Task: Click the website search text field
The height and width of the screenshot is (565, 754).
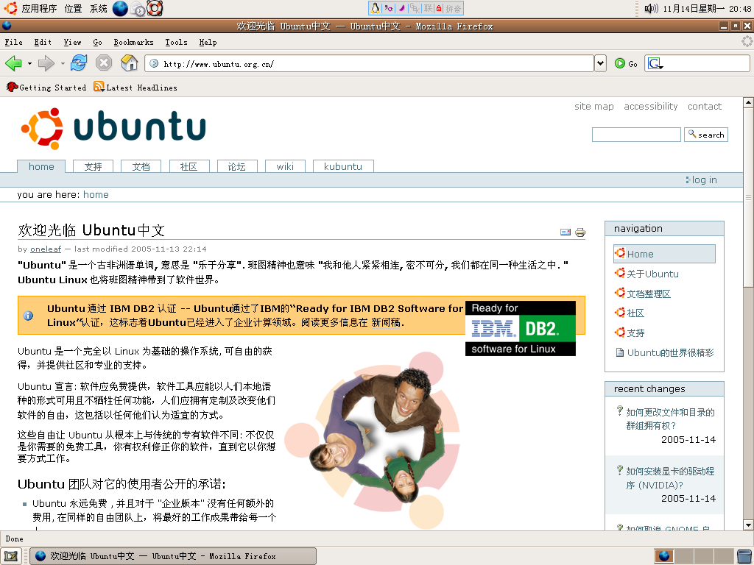Action: click(x=636, y=135)
